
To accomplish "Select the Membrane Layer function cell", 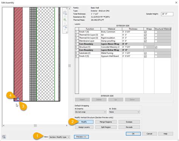I will tap(90, 41).
